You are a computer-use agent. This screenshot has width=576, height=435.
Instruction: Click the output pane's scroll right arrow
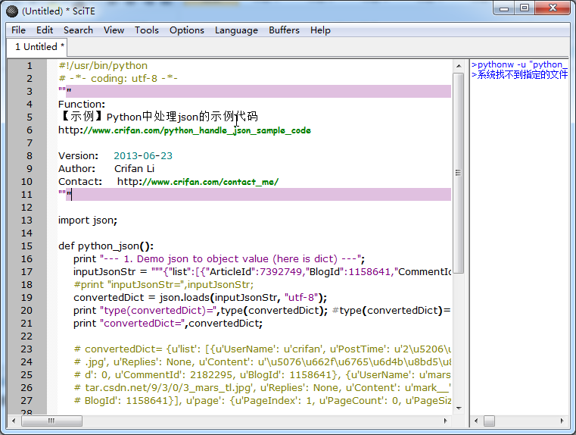coord(562,420)
